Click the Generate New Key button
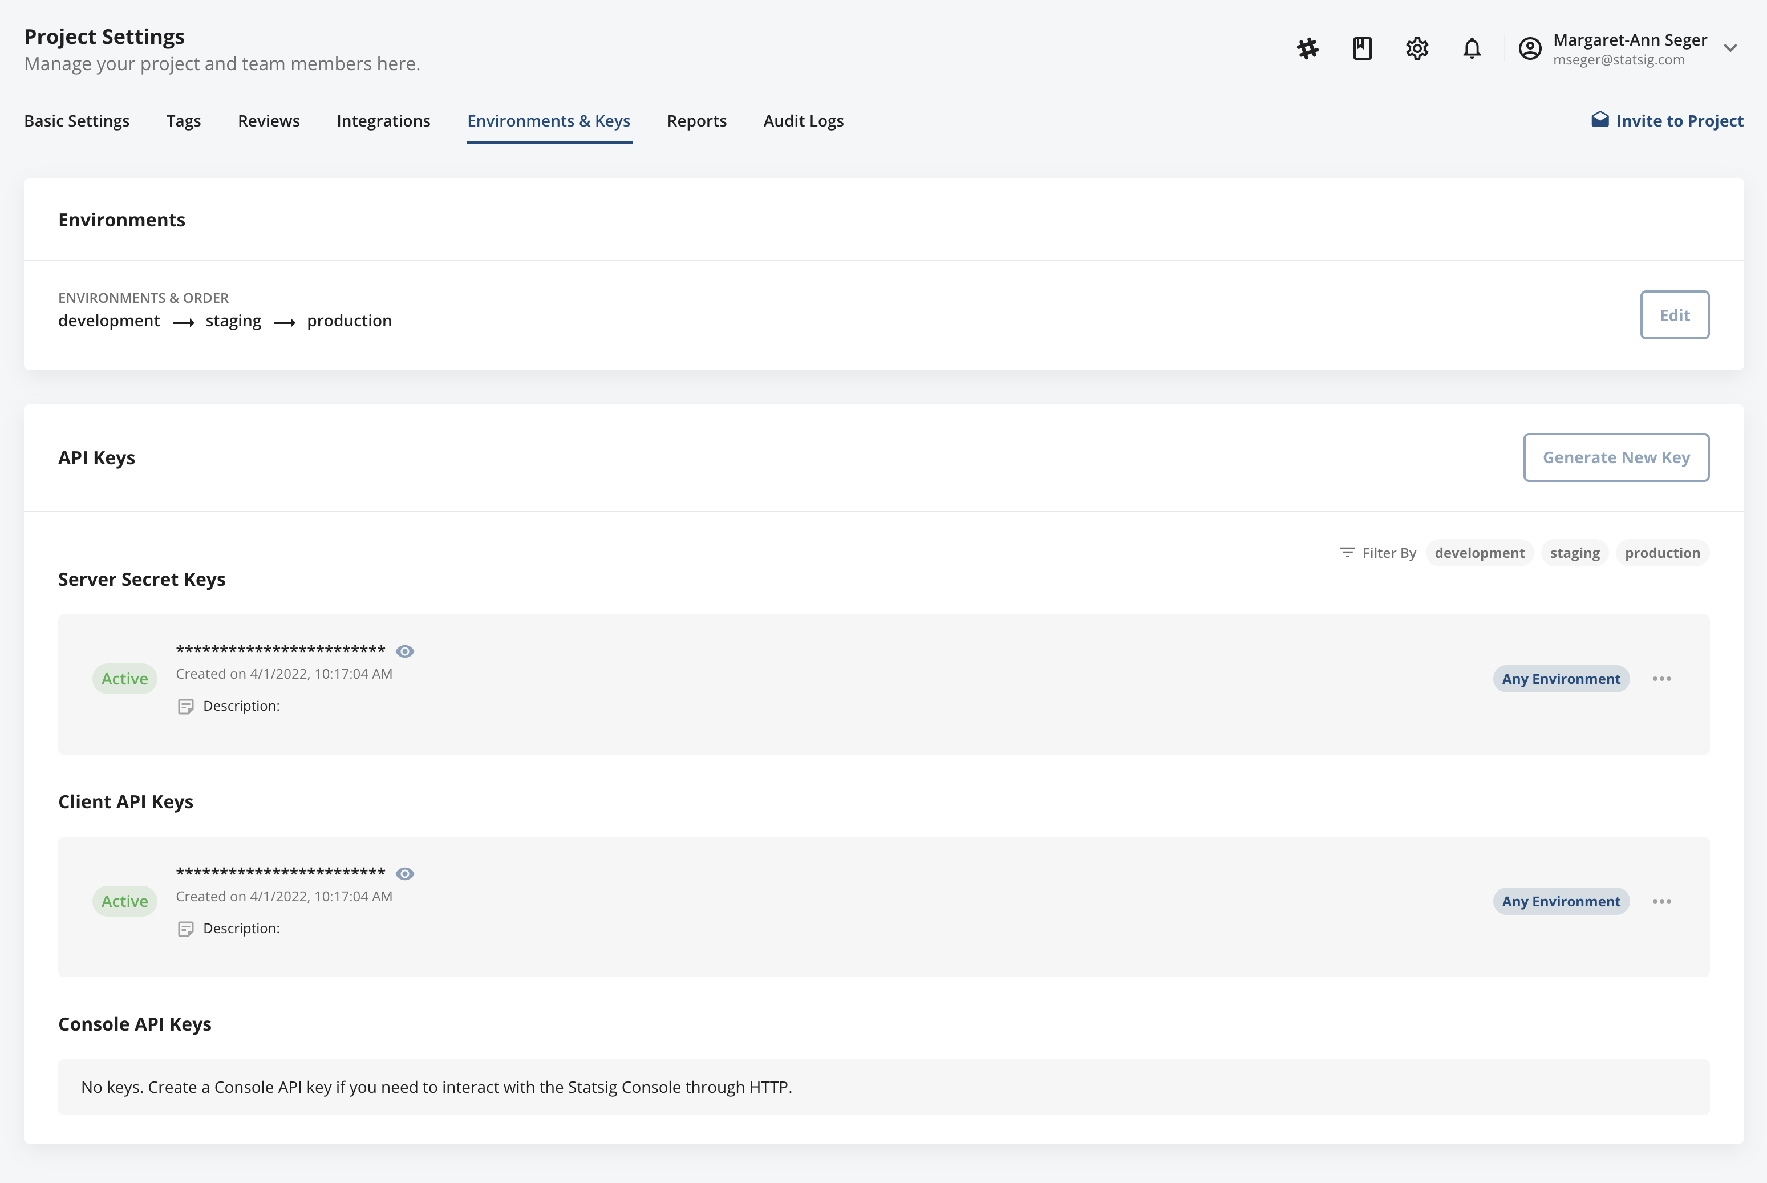Viewport: 1767px width, 1183px height. click(x=1616, y=456)
